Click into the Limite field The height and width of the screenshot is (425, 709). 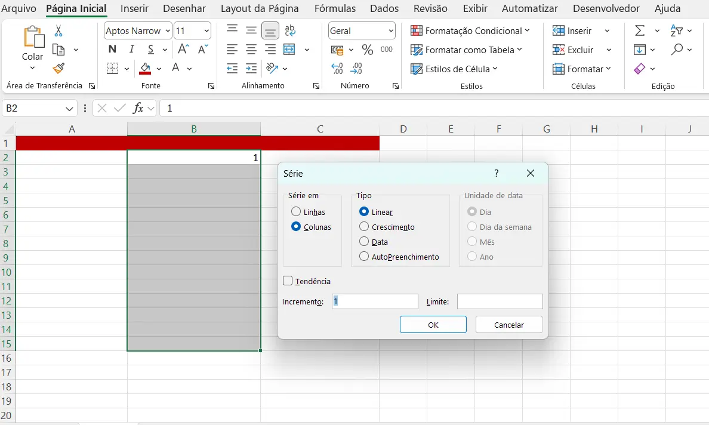(500, 301)
